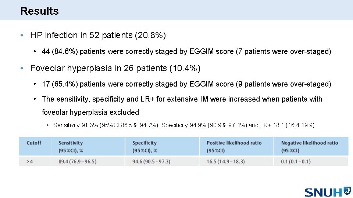Click the 44 (84.6%) correctly staged sub-bullet
The image size is (353, 198).
pyautogui.click(x=186, y=52)
